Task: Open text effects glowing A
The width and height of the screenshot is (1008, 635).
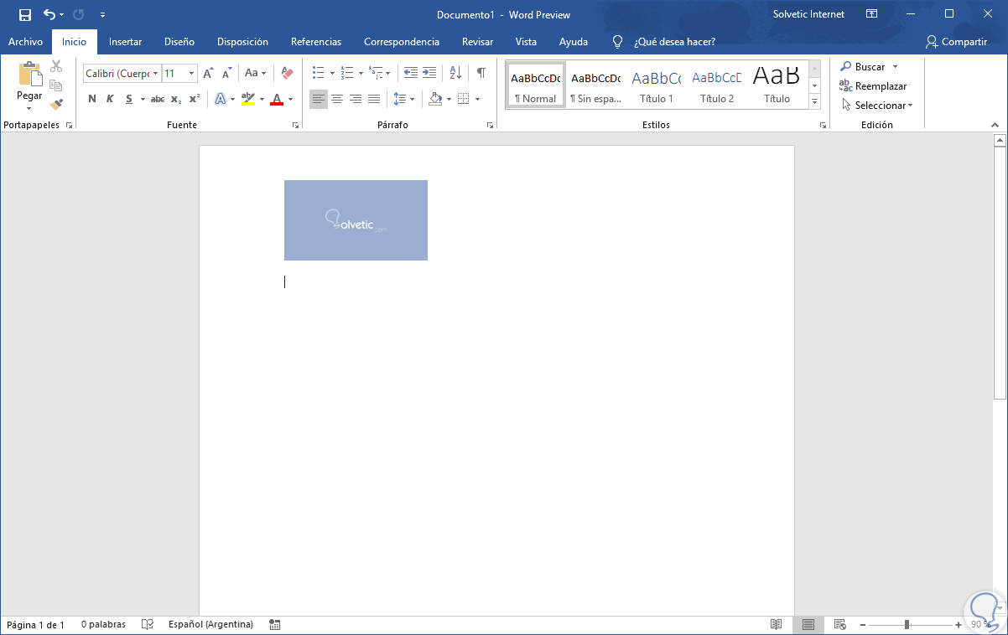Action: pyautogui.click(x=221, y=99)
